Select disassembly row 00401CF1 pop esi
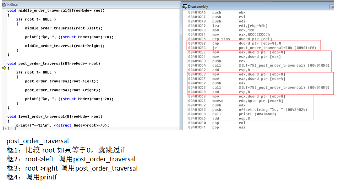Viewport: 339px width, 189px height. 217,127
